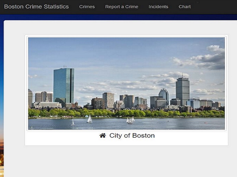Click the City of Boston caption text

click(132, 135)
